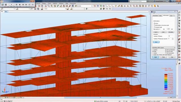
Task: Expand the node selection dropdown
Action: pos(14,9)
